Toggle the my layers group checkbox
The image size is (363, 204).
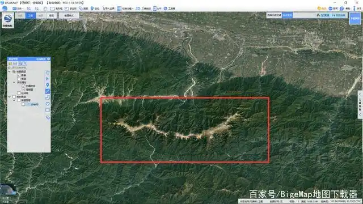click(14, 97)
